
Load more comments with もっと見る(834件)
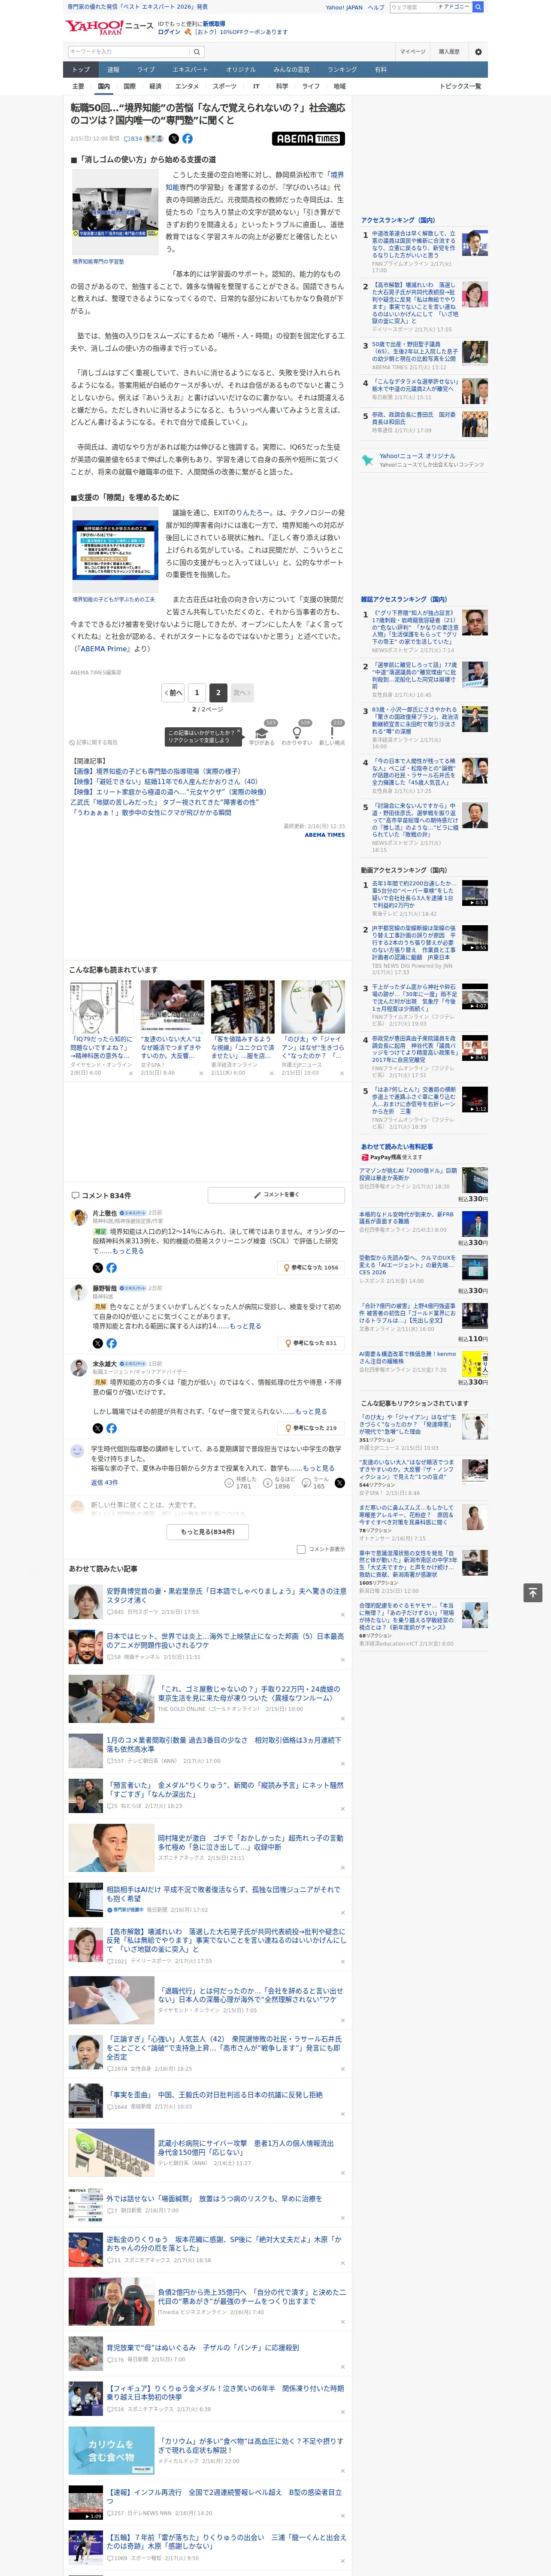(x=208, y=1531)
